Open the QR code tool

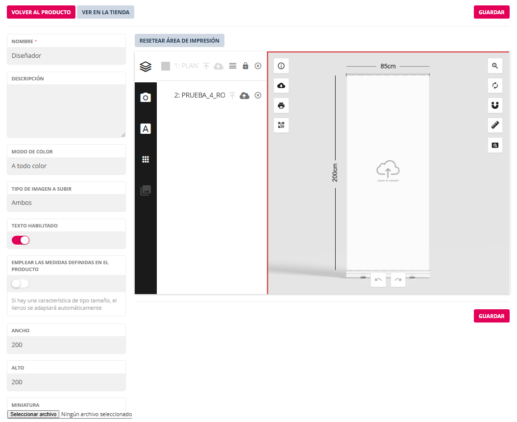point(281,125)
